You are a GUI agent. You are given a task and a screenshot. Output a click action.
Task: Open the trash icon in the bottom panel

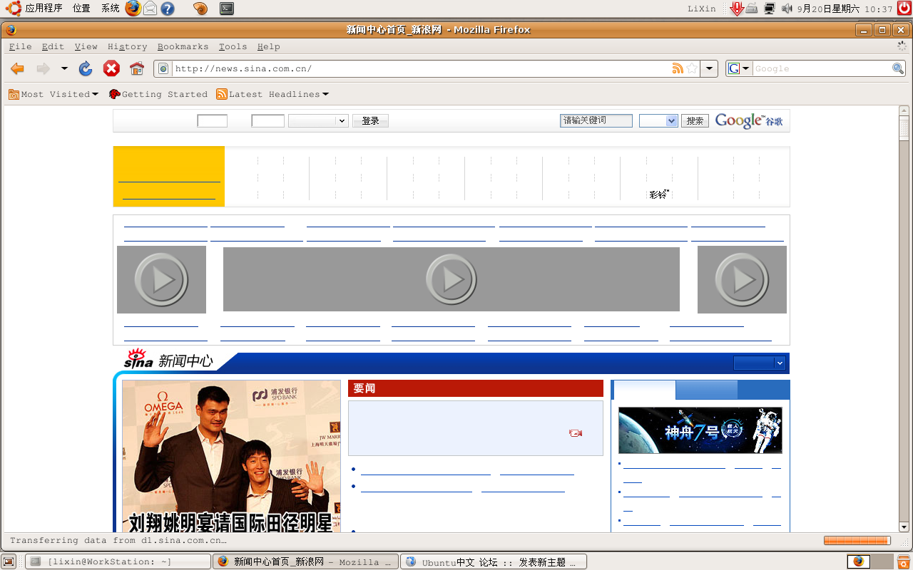coord(903,561)
